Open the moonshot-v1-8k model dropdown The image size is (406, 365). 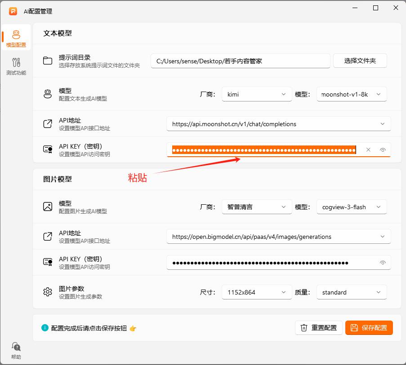pyautogui.click(x=352, y=94)
